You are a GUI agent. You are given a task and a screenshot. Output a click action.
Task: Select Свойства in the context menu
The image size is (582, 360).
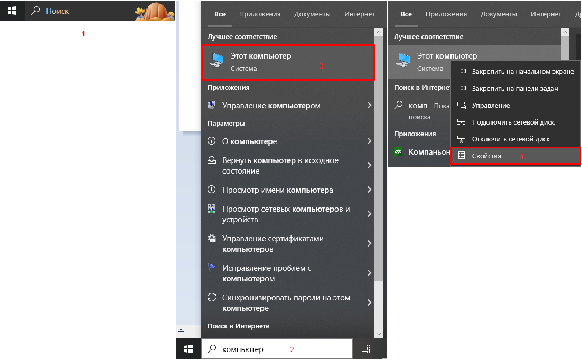[x=486, y=156]
